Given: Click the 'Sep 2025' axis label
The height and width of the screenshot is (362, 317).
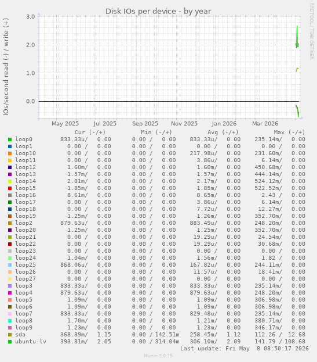Looking at the screenshot, I should pos(145,124).
